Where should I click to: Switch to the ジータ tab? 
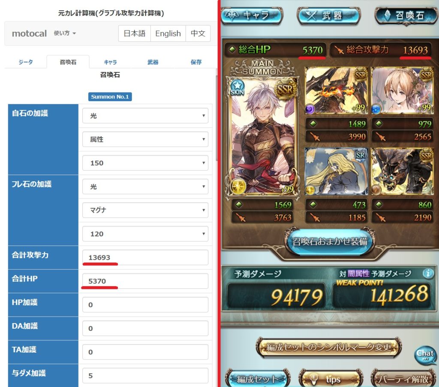pyautogui.click(x=25, y=62)
